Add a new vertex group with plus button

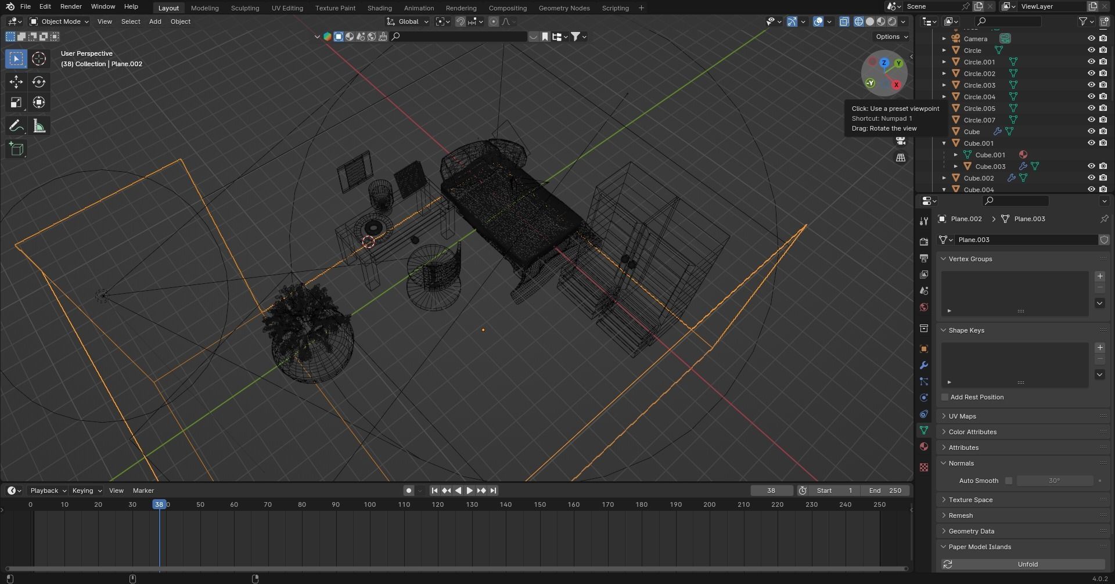(x=1100, y=276)
